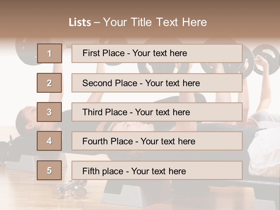Select the Fifth place text bar
Viewport: 280px width, 210px height.
(x=157, y=170)
